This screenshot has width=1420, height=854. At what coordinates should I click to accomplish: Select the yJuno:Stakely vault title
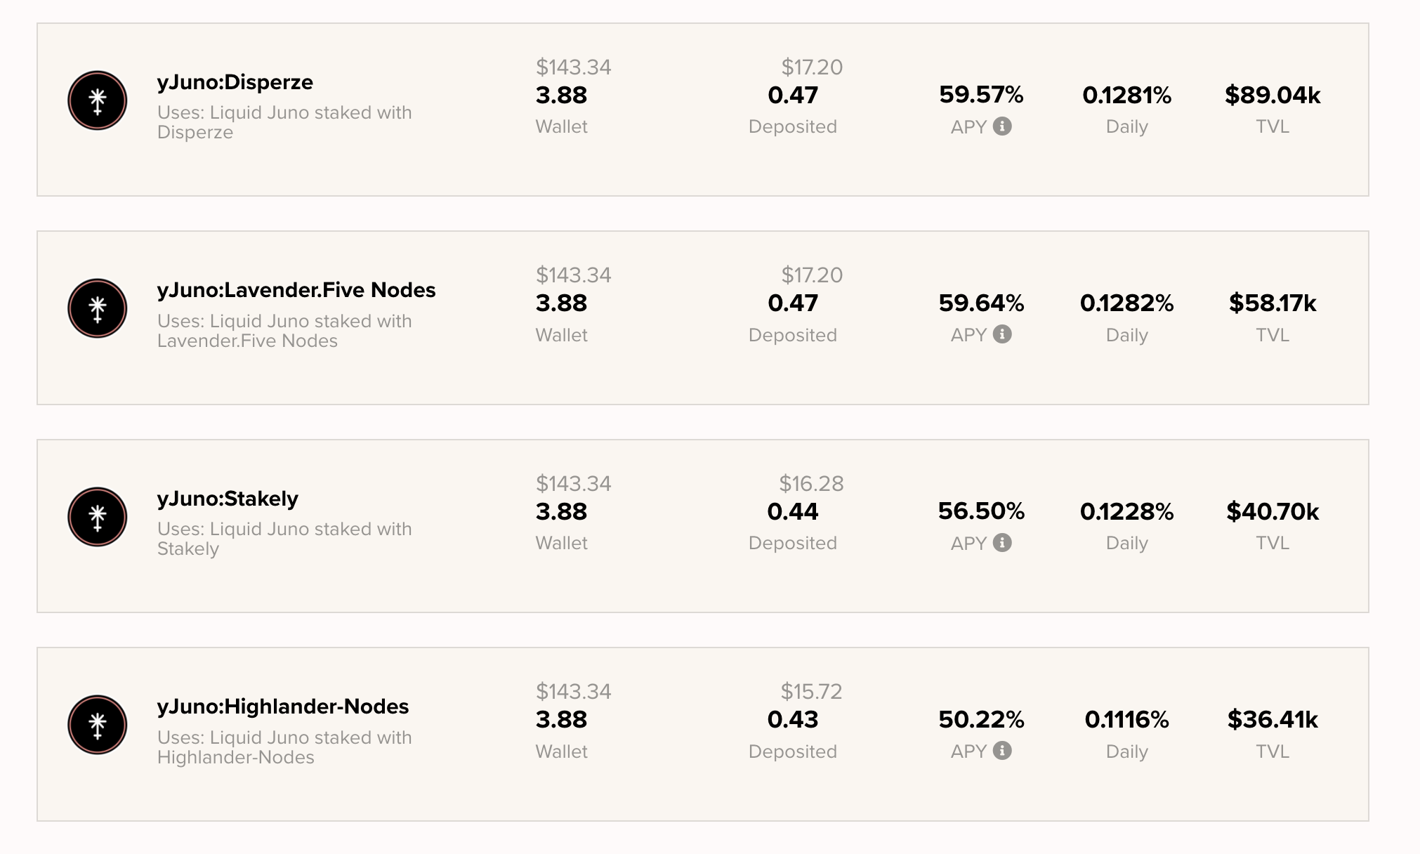point(228,499)
